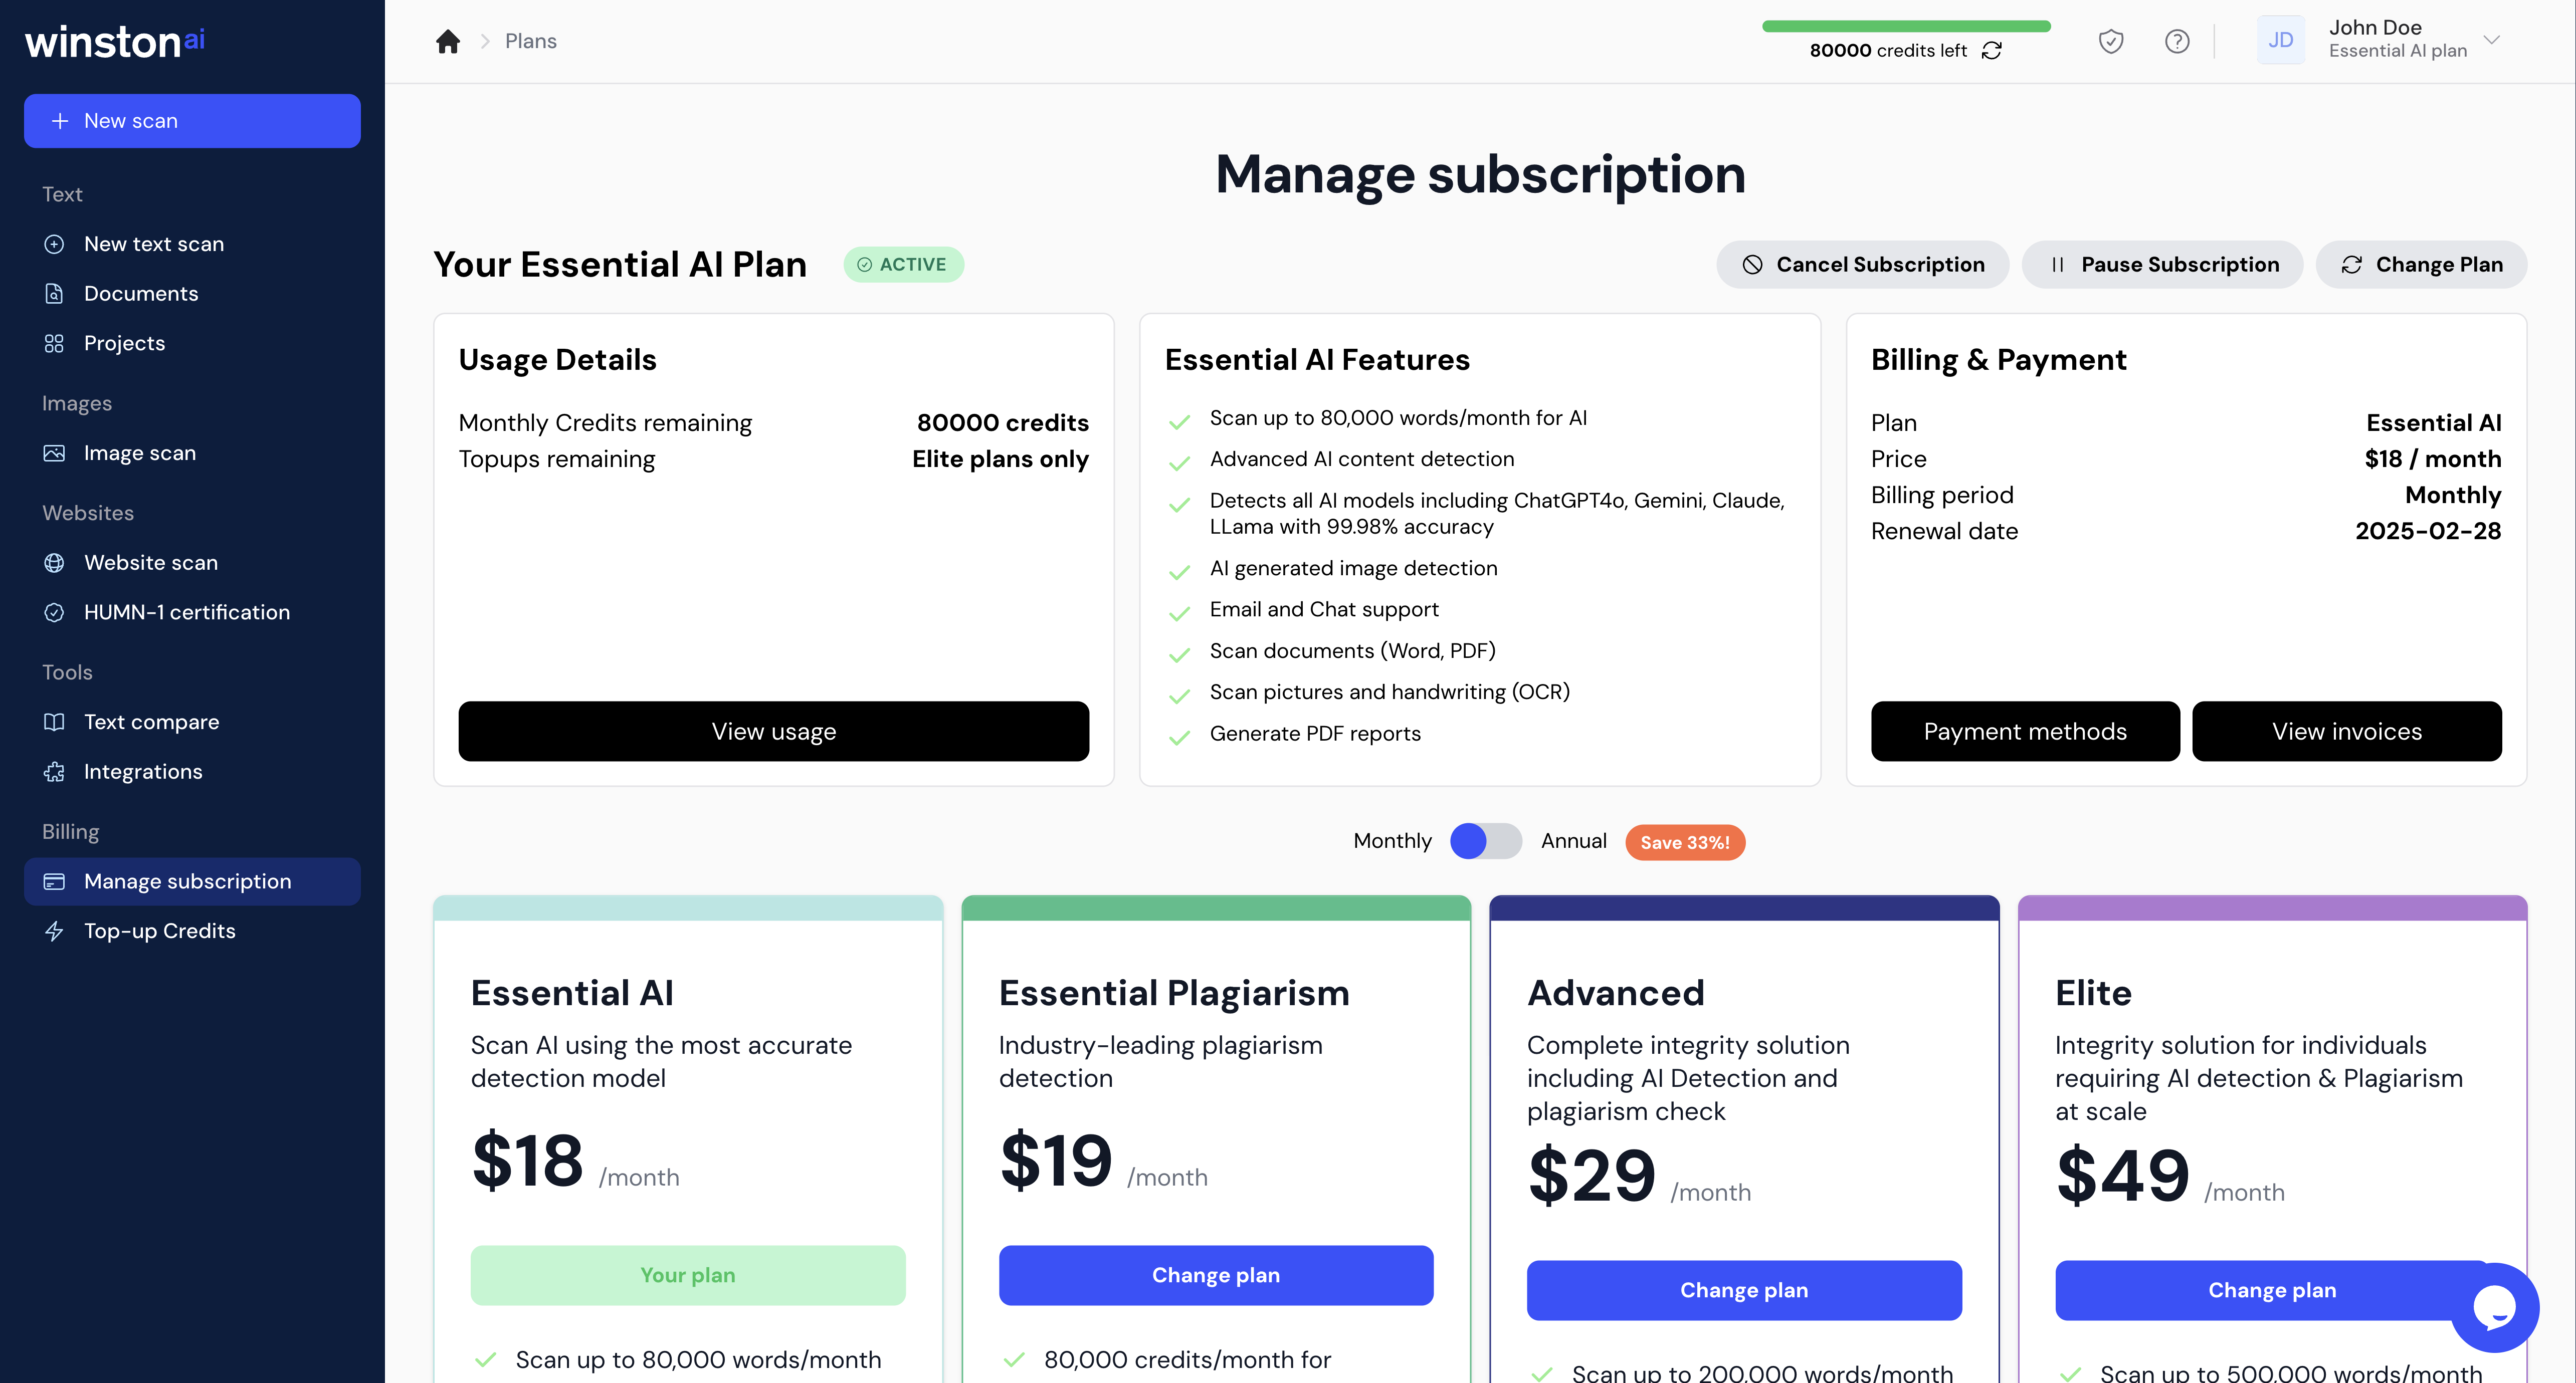The image size is (2576, 1383).
Task: Click the Cancel Subscription button
Action: 1862,265
